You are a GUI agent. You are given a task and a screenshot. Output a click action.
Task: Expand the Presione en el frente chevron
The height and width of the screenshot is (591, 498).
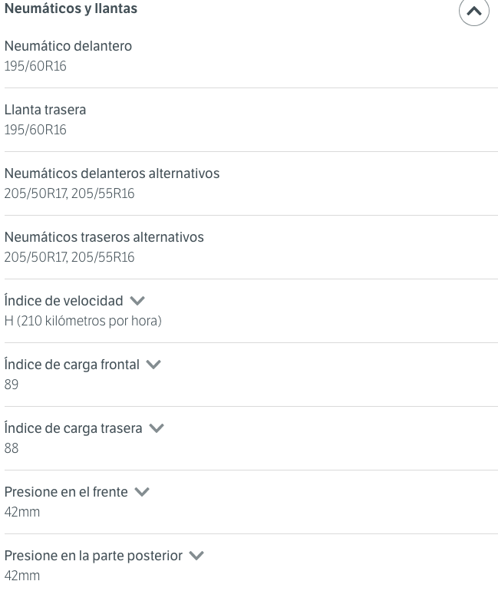(142, 492)
